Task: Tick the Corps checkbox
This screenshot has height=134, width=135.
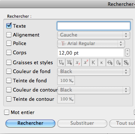Action: pos(9,52)
